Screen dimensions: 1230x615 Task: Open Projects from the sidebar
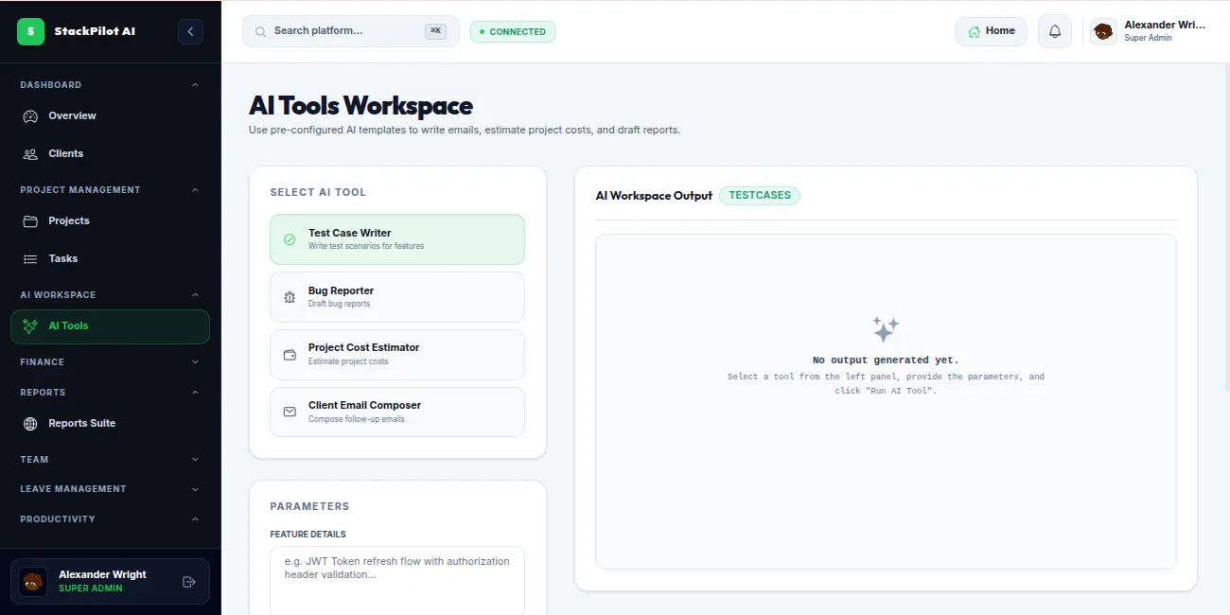coord(110,221)
